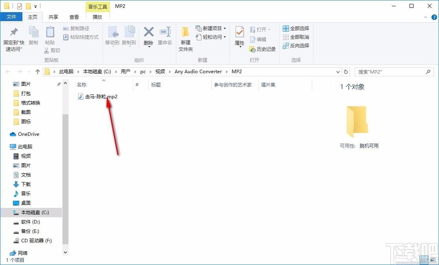Image resolution: width=439 pixels, height=265 pixels.
Task: Click Select all
Action: point(296,29)
